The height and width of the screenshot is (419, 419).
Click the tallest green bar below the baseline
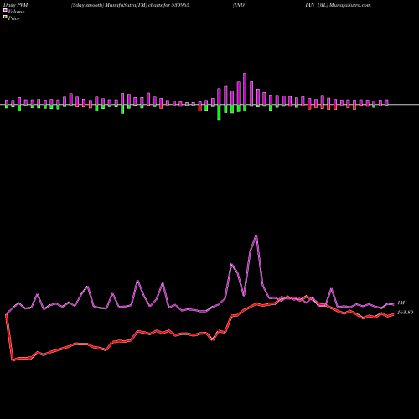[x=219, y=112]
